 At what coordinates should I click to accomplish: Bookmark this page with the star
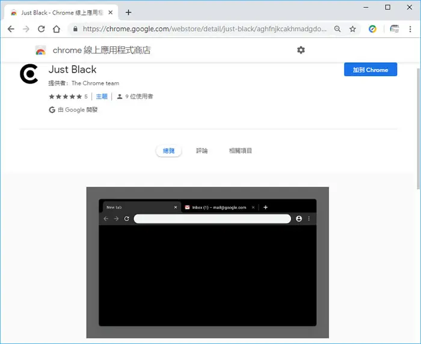click(352, 29)
